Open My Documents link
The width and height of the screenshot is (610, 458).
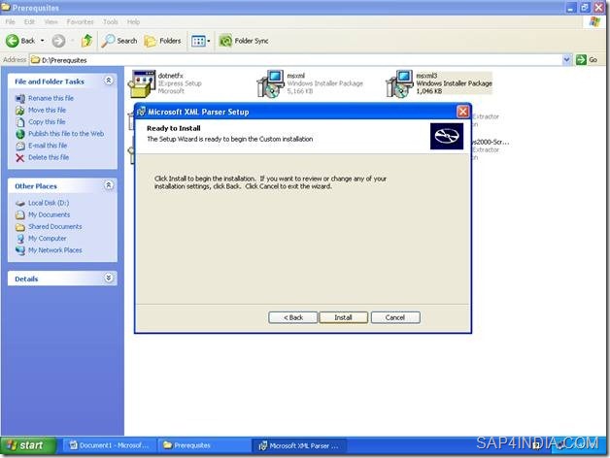point(49,214)
